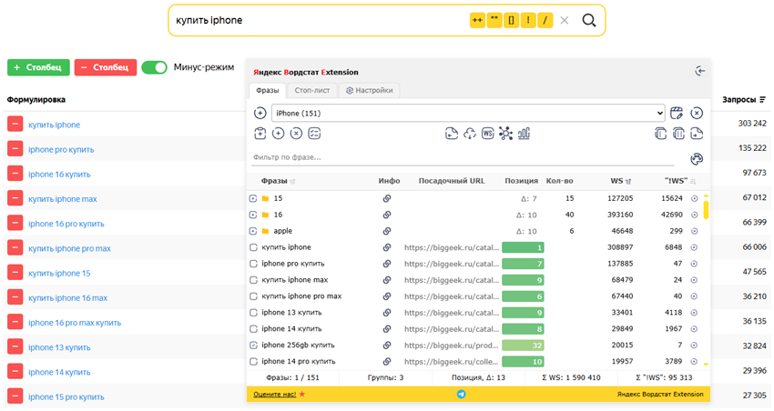The height and width of the screenshot is (411, 774).
Task: Click the cluster network grouping icon
Action: (505, 134)
